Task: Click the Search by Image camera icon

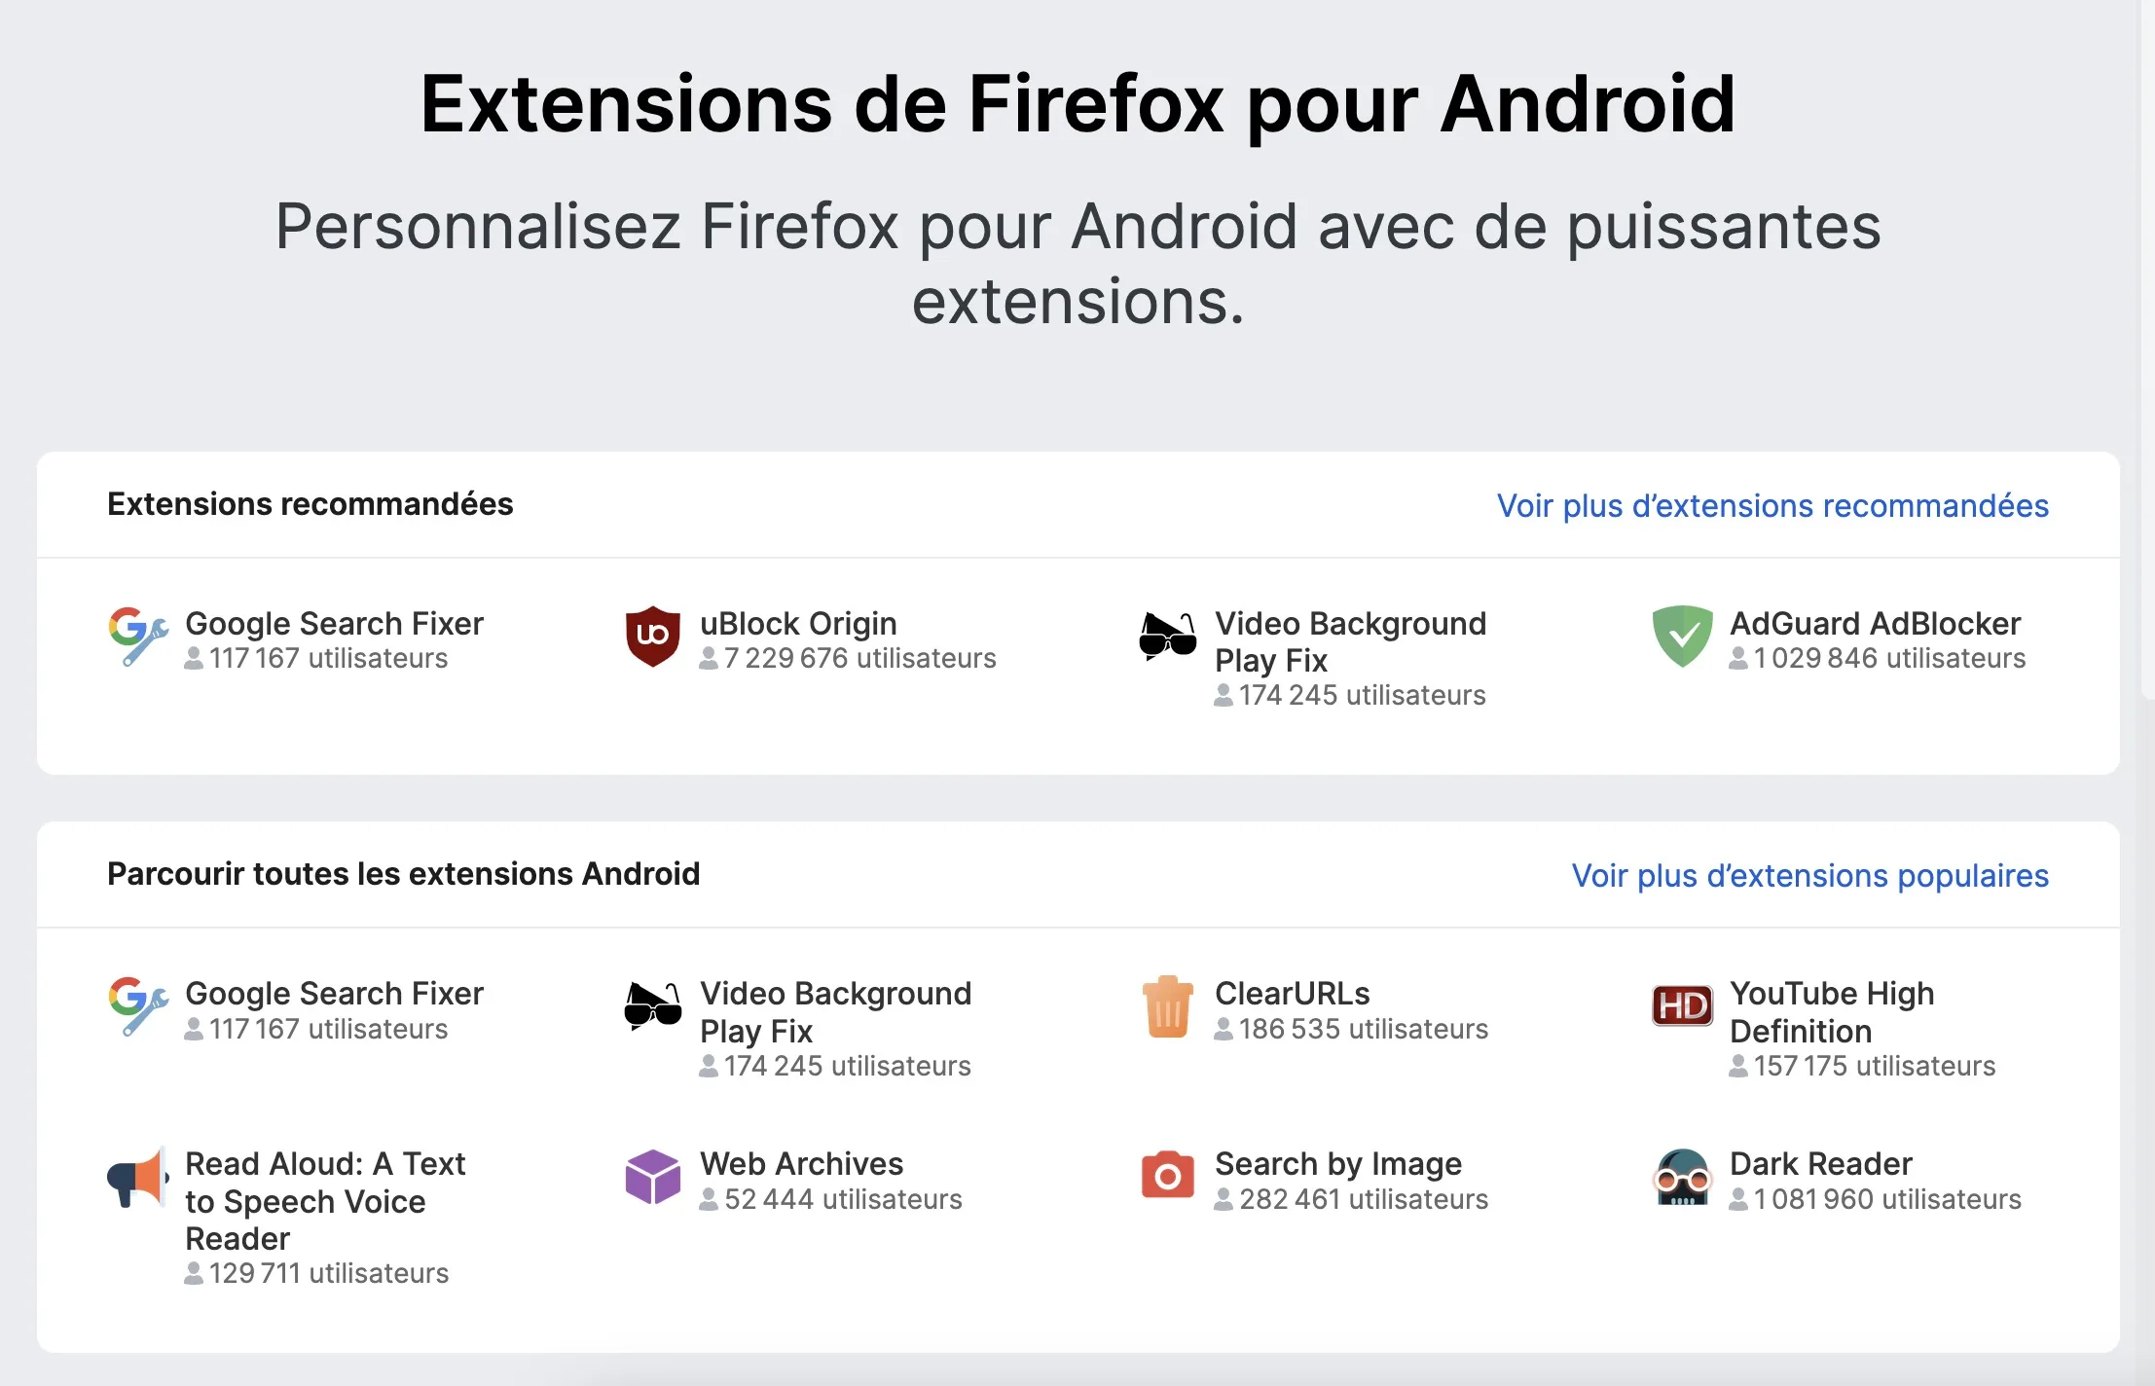Action: tap(1167, 1176)
